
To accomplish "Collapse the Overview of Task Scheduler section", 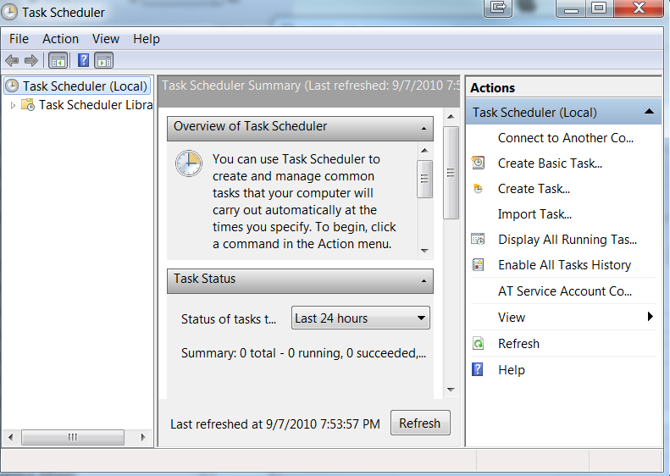I will tap(424, 128).
